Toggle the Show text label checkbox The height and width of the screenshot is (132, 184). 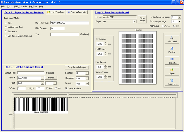pos(66,88)
